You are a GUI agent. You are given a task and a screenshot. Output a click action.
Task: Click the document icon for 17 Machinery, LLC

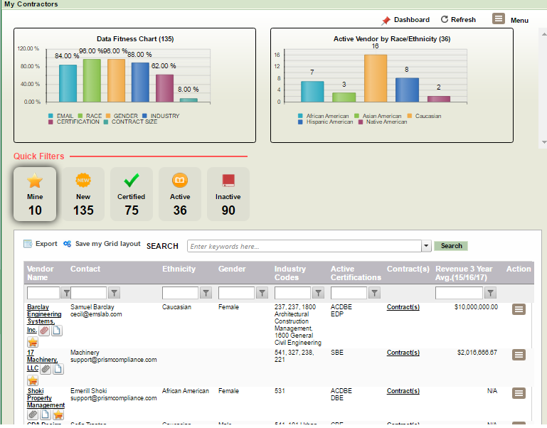point(58,368)
